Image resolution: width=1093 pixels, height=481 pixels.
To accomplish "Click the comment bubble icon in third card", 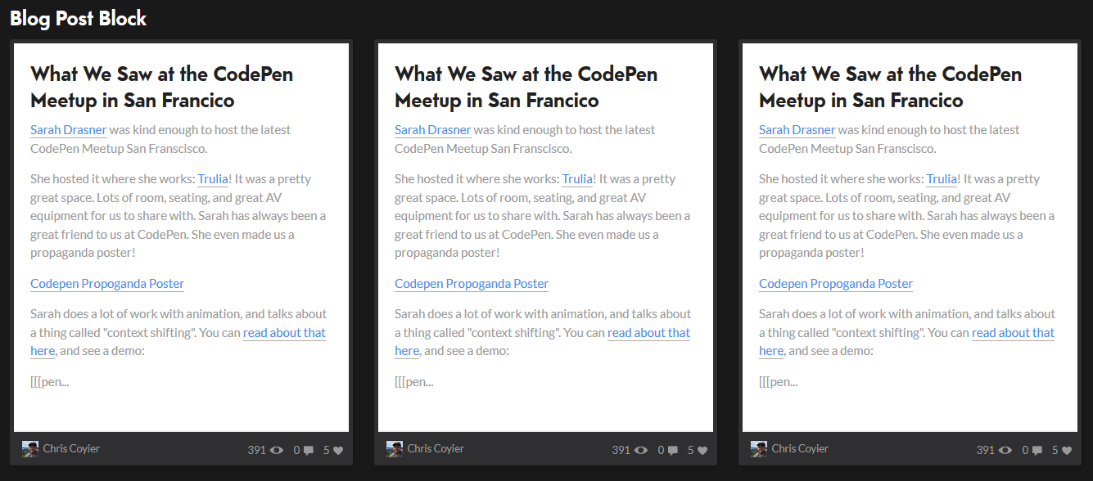I will click(x=1037, y=451).
